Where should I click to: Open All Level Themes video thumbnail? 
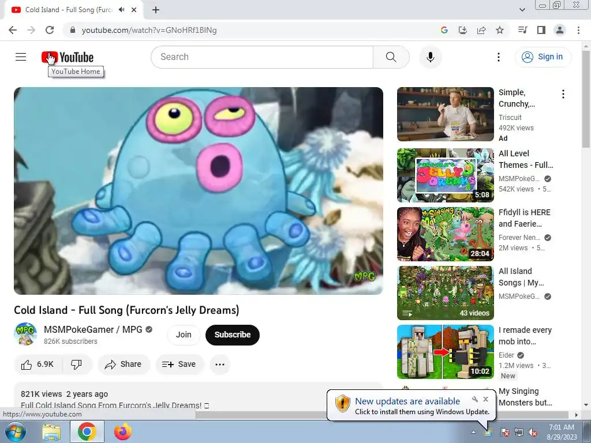click(x=445, y=175)
